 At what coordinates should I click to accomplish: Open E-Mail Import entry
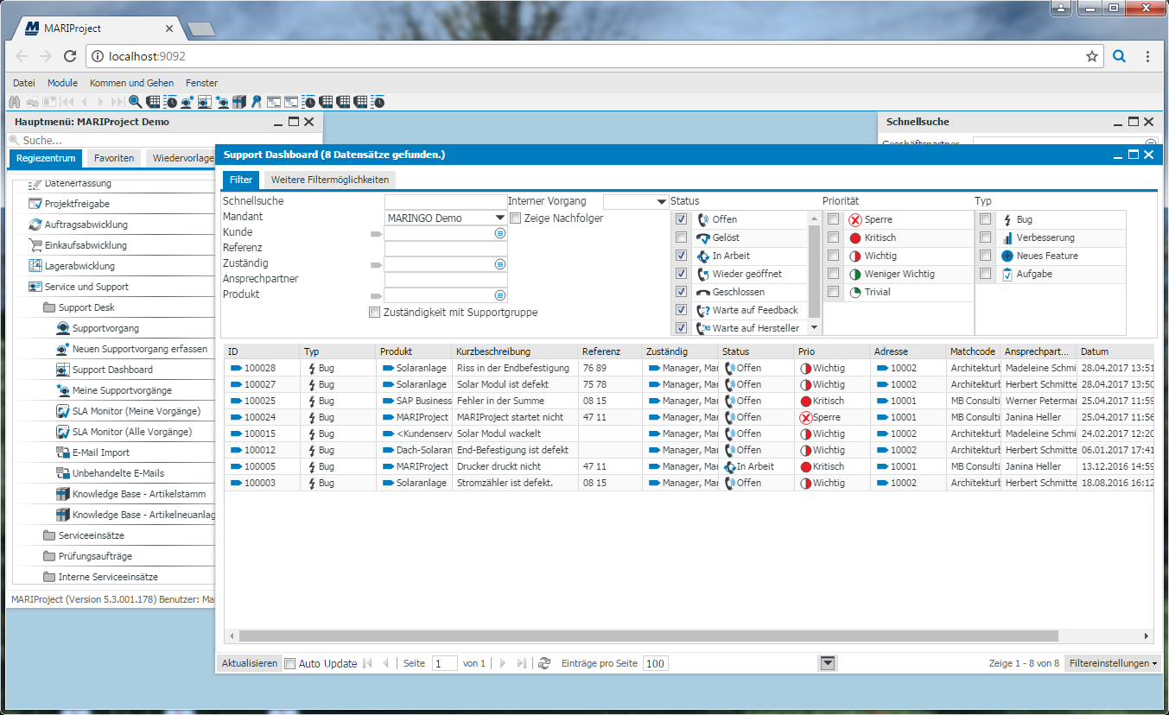[101, 452]
